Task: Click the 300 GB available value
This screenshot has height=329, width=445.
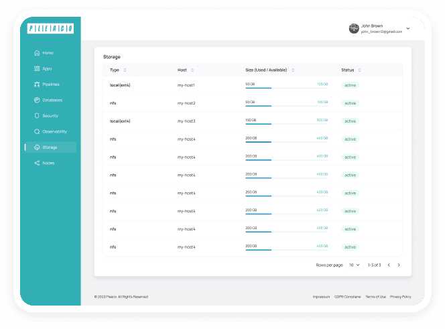Action: [322, 120]
